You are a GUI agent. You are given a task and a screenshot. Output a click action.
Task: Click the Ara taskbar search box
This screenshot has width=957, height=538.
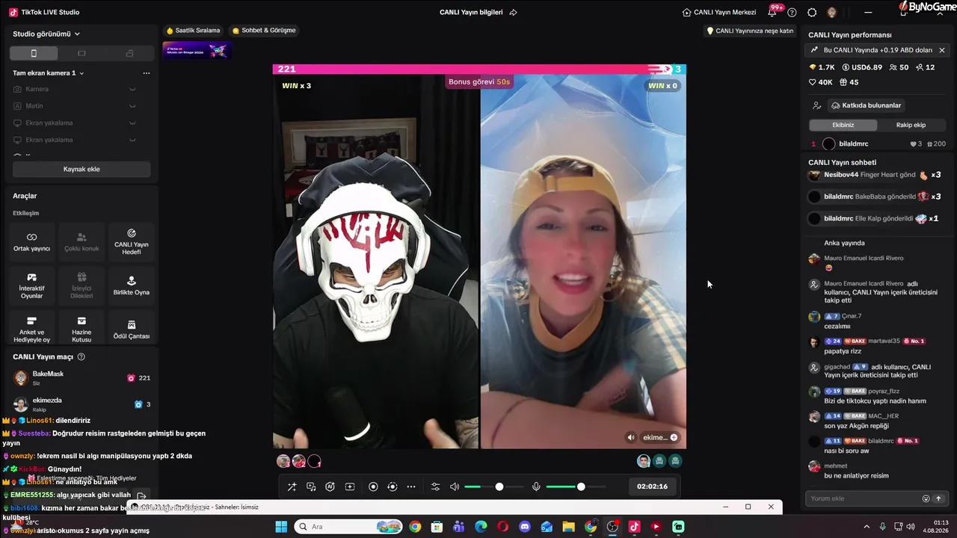coord(349,527)
